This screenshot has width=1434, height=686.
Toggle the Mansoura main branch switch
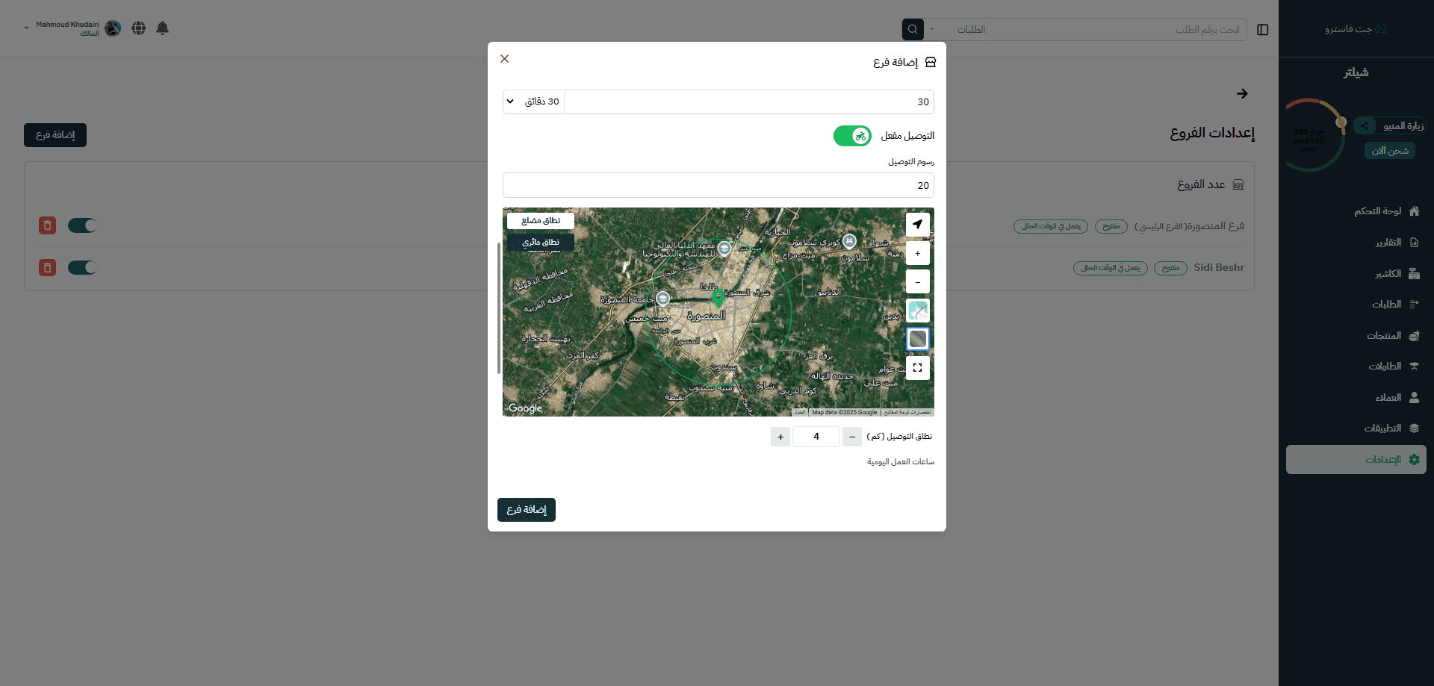(x=82, y=225)
